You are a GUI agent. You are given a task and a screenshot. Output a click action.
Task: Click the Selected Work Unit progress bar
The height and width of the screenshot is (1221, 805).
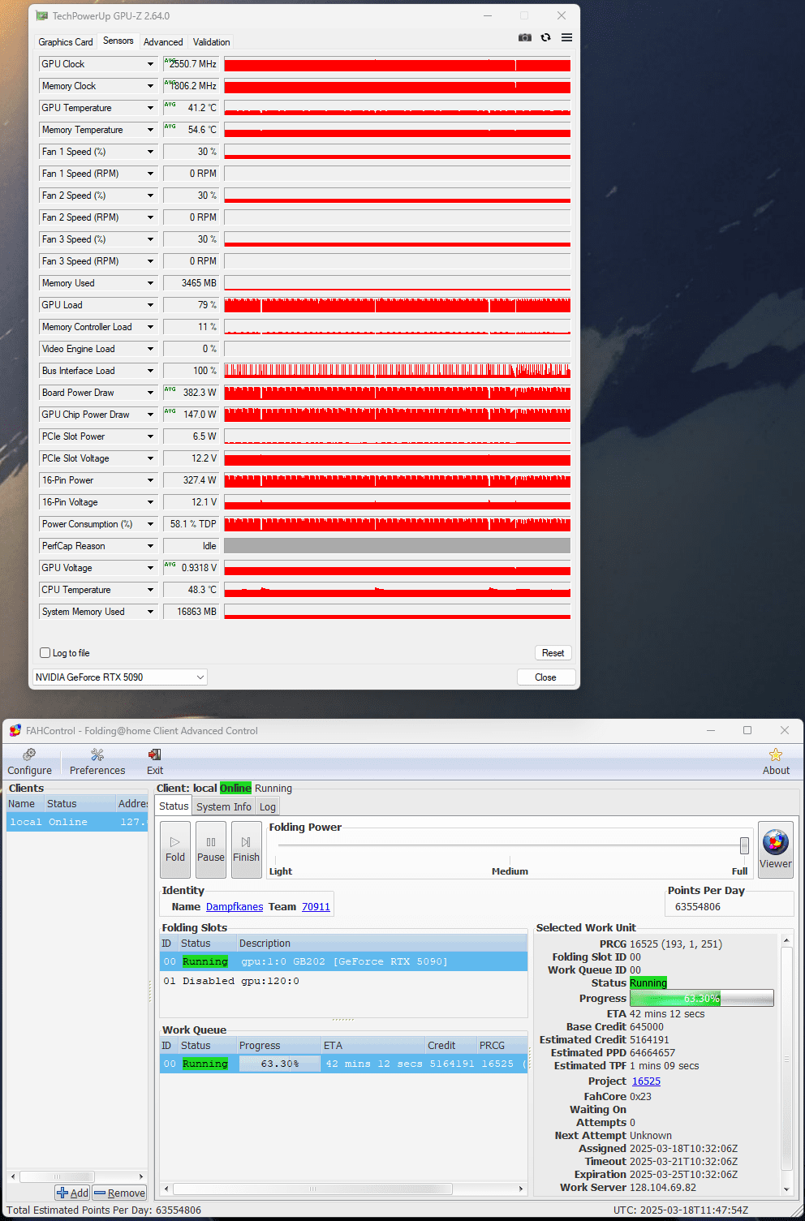(702, 998)
